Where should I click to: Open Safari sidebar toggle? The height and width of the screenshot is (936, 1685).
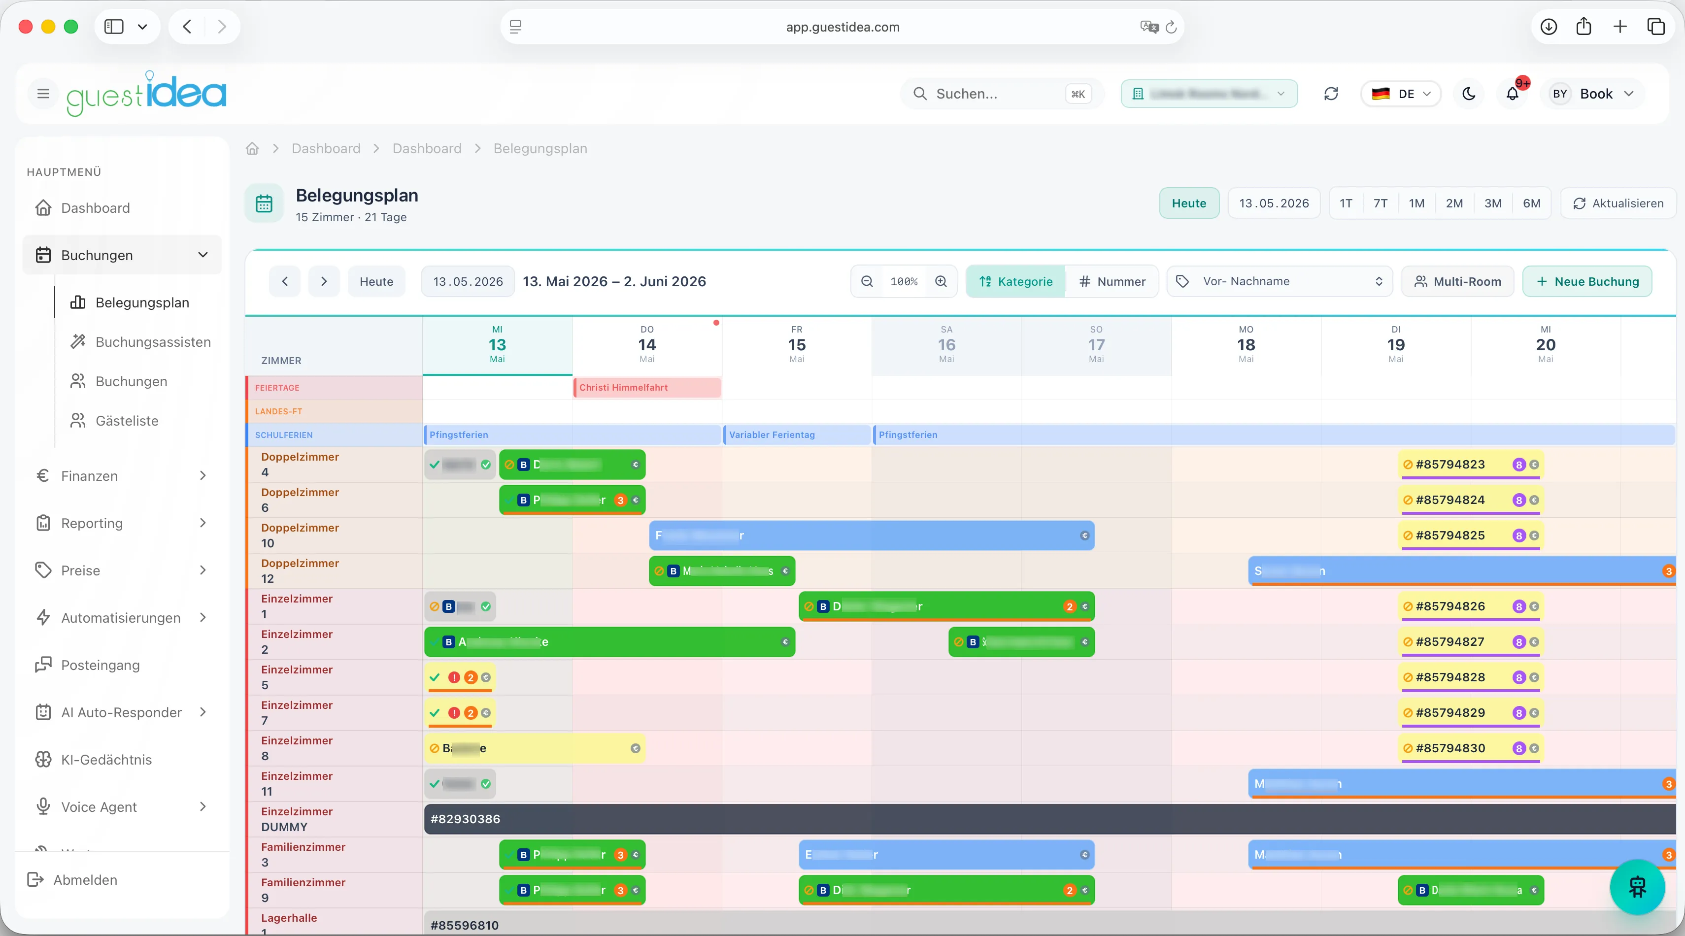[114, 27]
